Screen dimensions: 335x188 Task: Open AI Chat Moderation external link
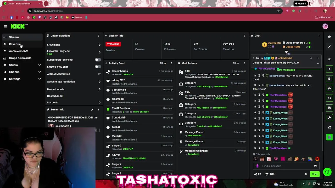click(99, 74)
